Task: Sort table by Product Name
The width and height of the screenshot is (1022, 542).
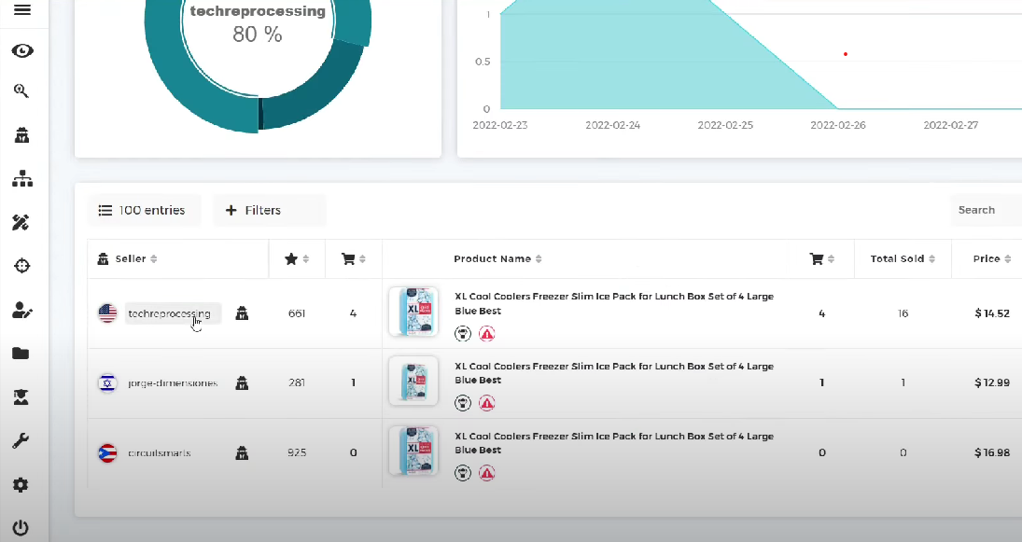Action: pos(498,258)
